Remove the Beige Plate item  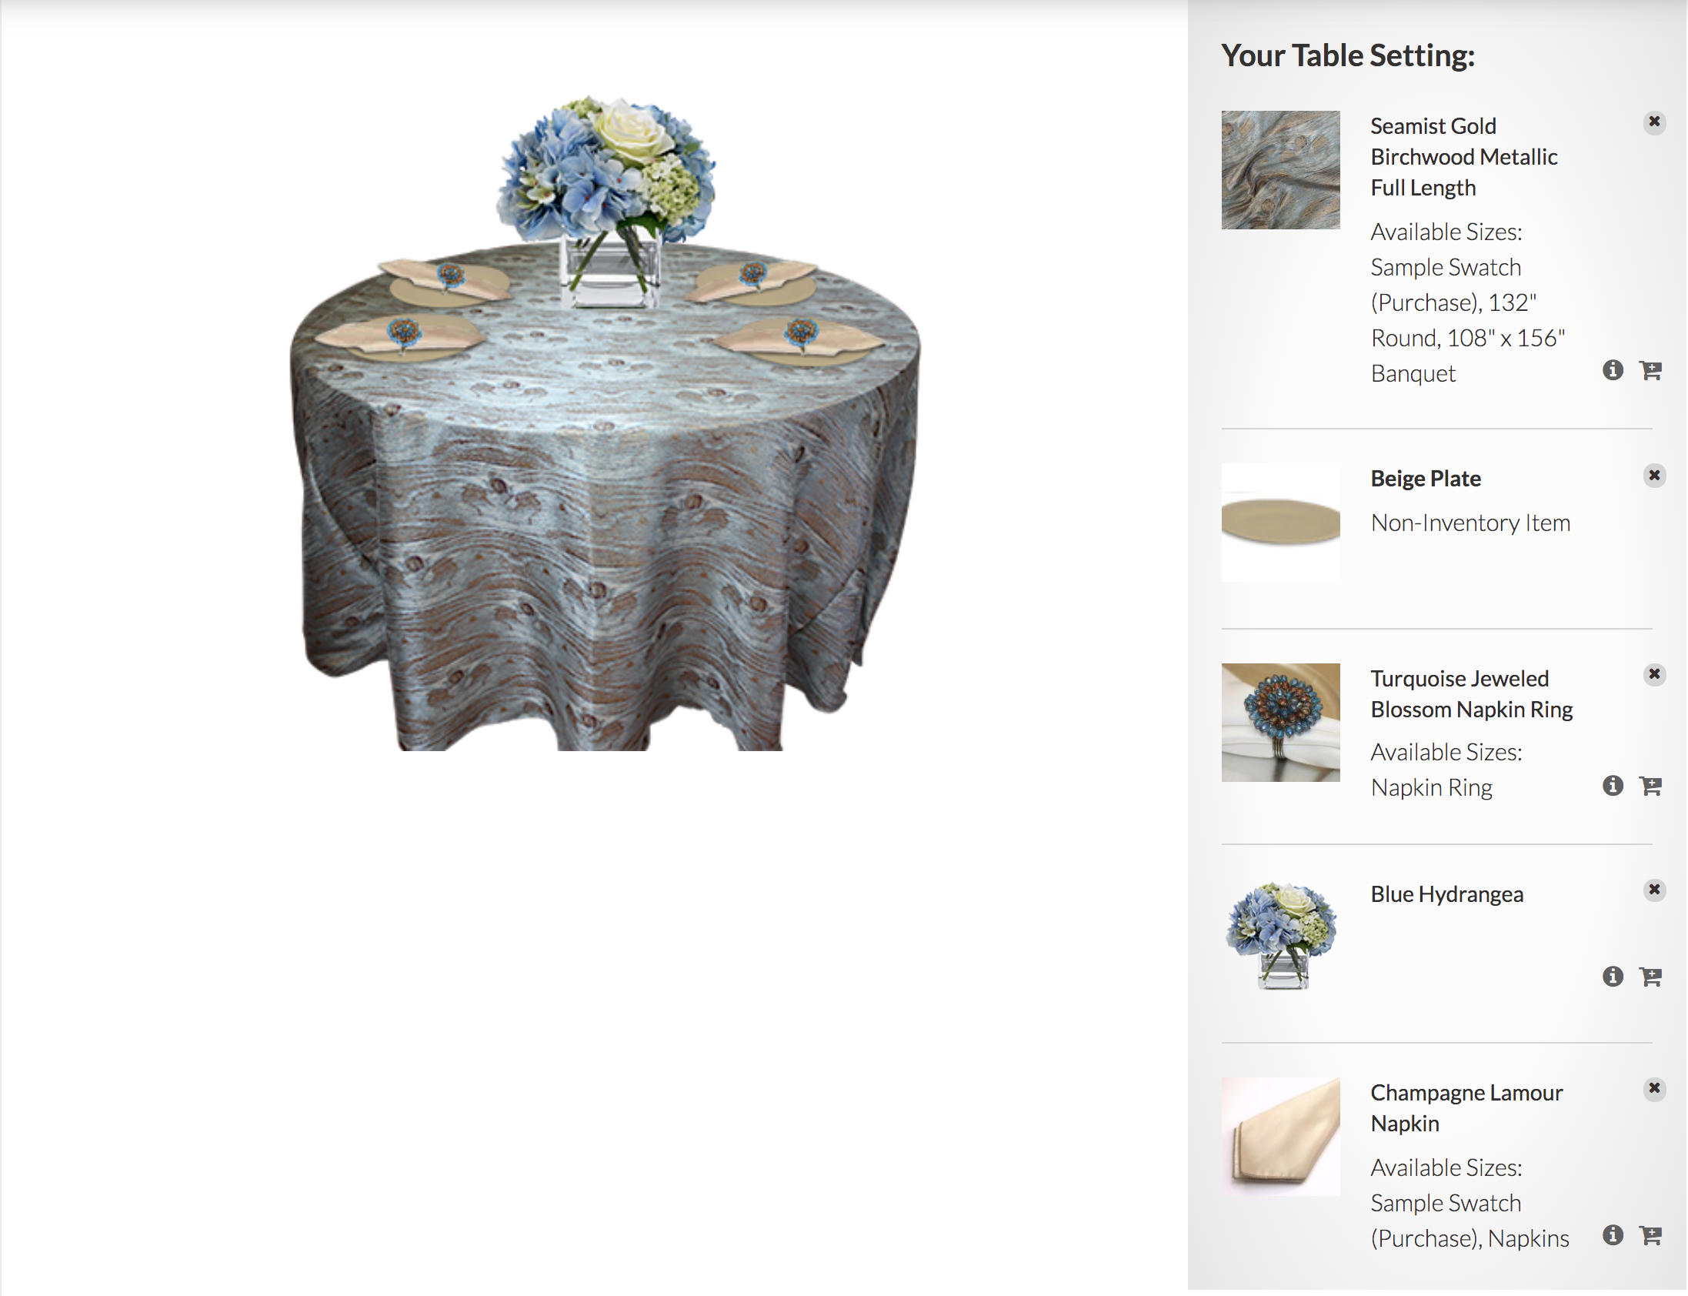point(1654,475)
